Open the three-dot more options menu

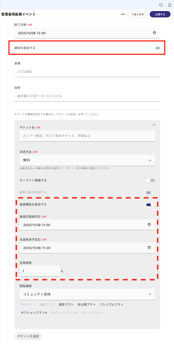point(123,14)
